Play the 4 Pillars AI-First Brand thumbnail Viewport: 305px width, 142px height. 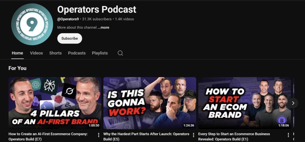(x=55, y=103)
